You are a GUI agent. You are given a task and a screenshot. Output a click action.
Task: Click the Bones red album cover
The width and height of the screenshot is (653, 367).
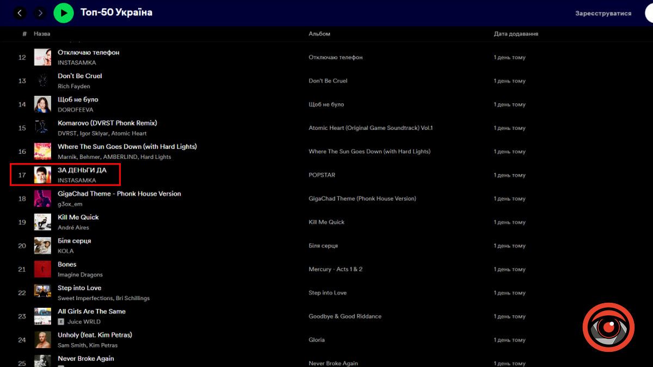pos(42,269)
